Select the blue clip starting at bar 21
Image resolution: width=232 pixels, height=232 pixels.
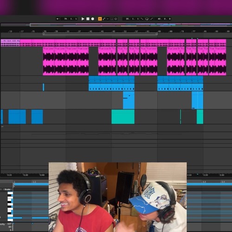click(37, 117)
